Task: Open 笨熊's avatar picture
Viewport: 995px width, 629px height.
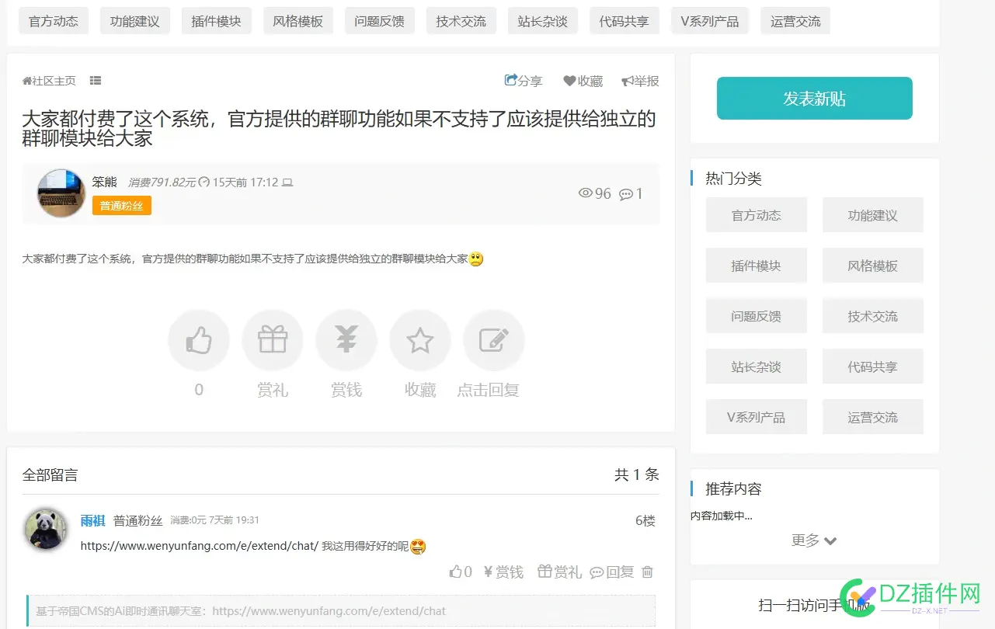Action: [x=61, y=193]
